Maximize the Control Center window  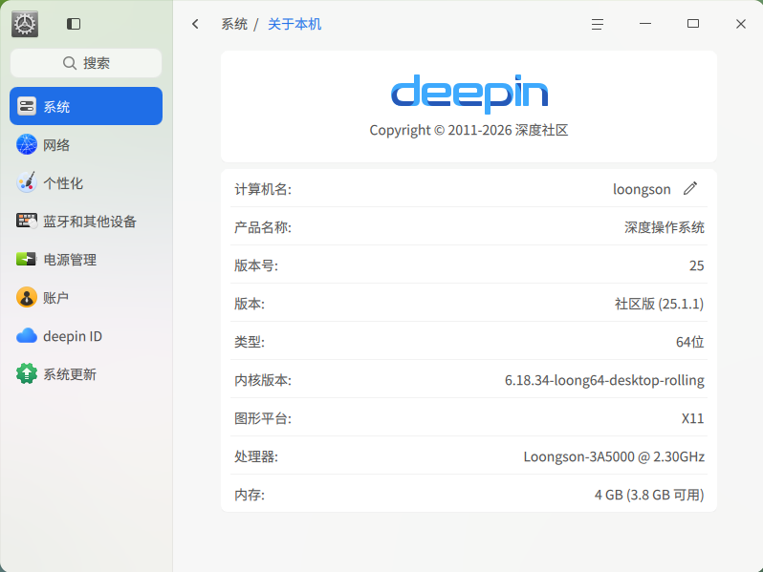pyautogui.click(x=693, y=23)
